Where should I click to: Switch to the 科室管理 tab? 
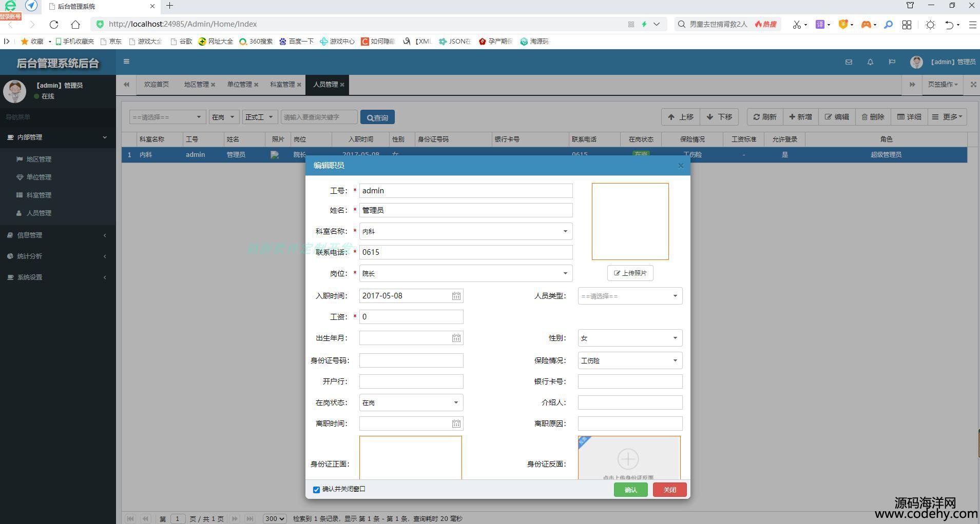coord(282,85)
